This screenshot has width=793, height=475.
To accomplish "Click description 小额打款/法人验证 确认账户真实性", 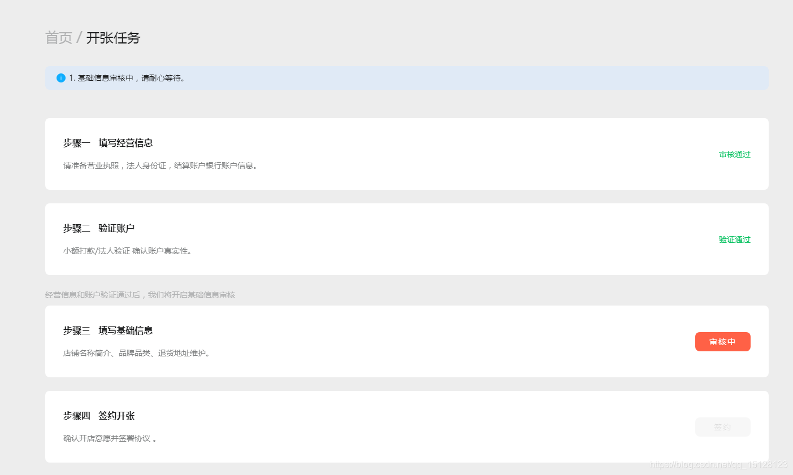I will [x=128, y=251].
